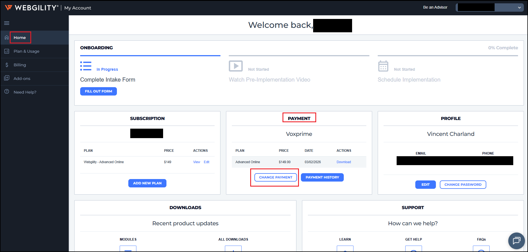This screenshot has width=528, height=252.
Task: Click the video play icon in Onboarding
Action: 235,66
